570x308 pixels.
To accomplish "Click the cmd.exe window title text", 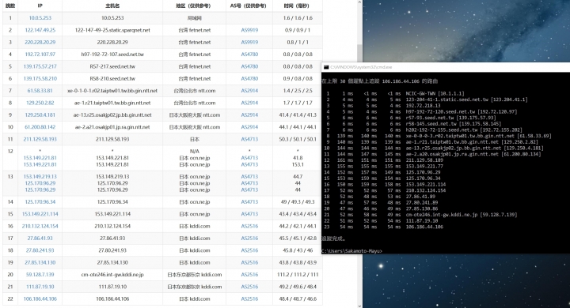I will tap(361, 67).
